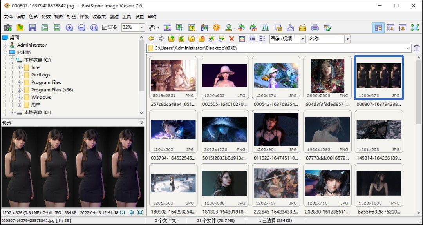
Task: Open the Print icon in toolbar
Action: coord(315,28)
